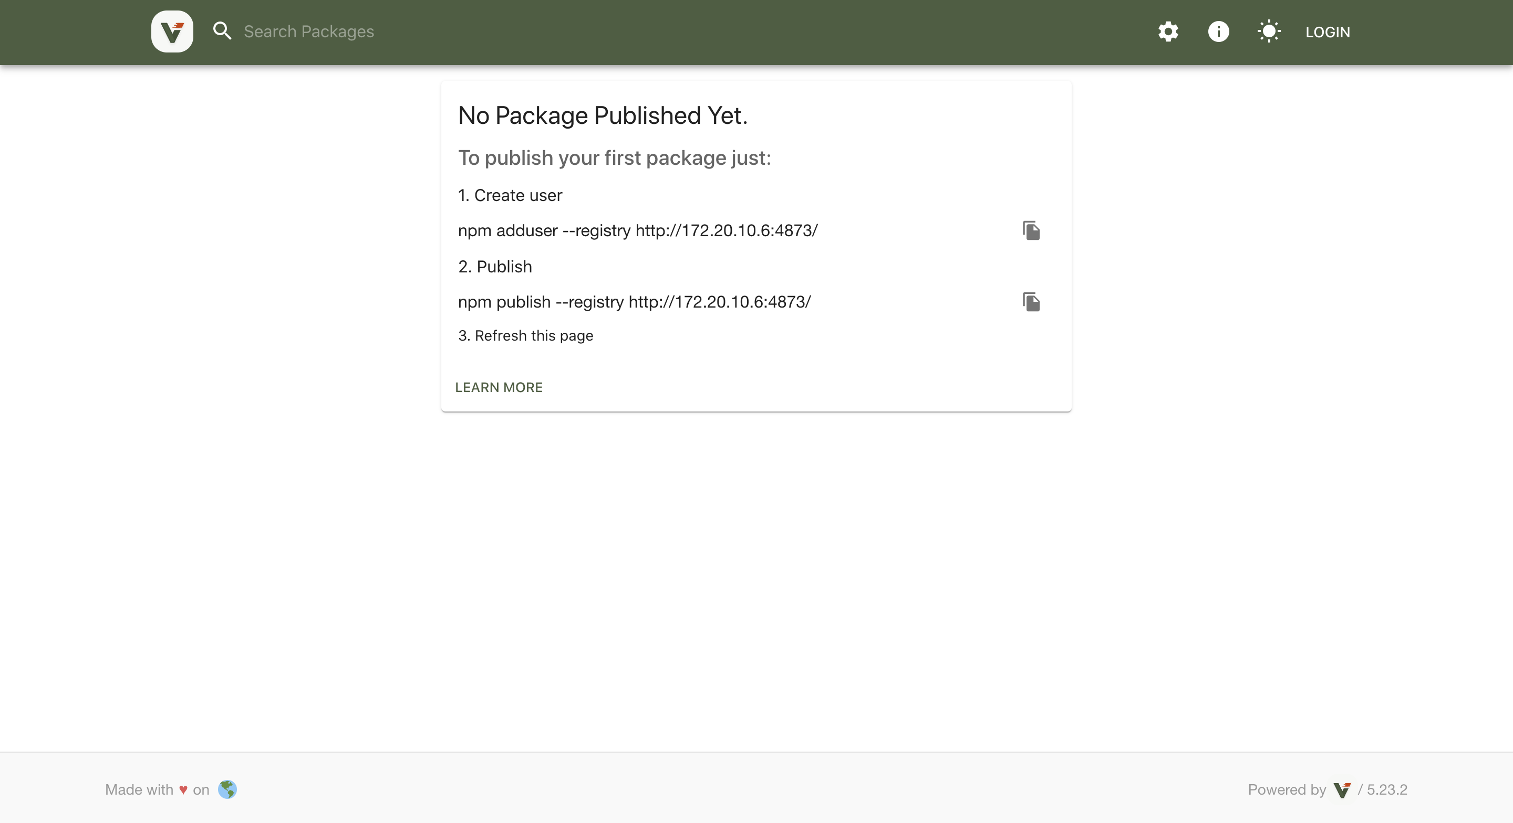Click the Verdaccio logo in footer
The width and height of the screenshot is (1513, 823).
coord(1342,790)
